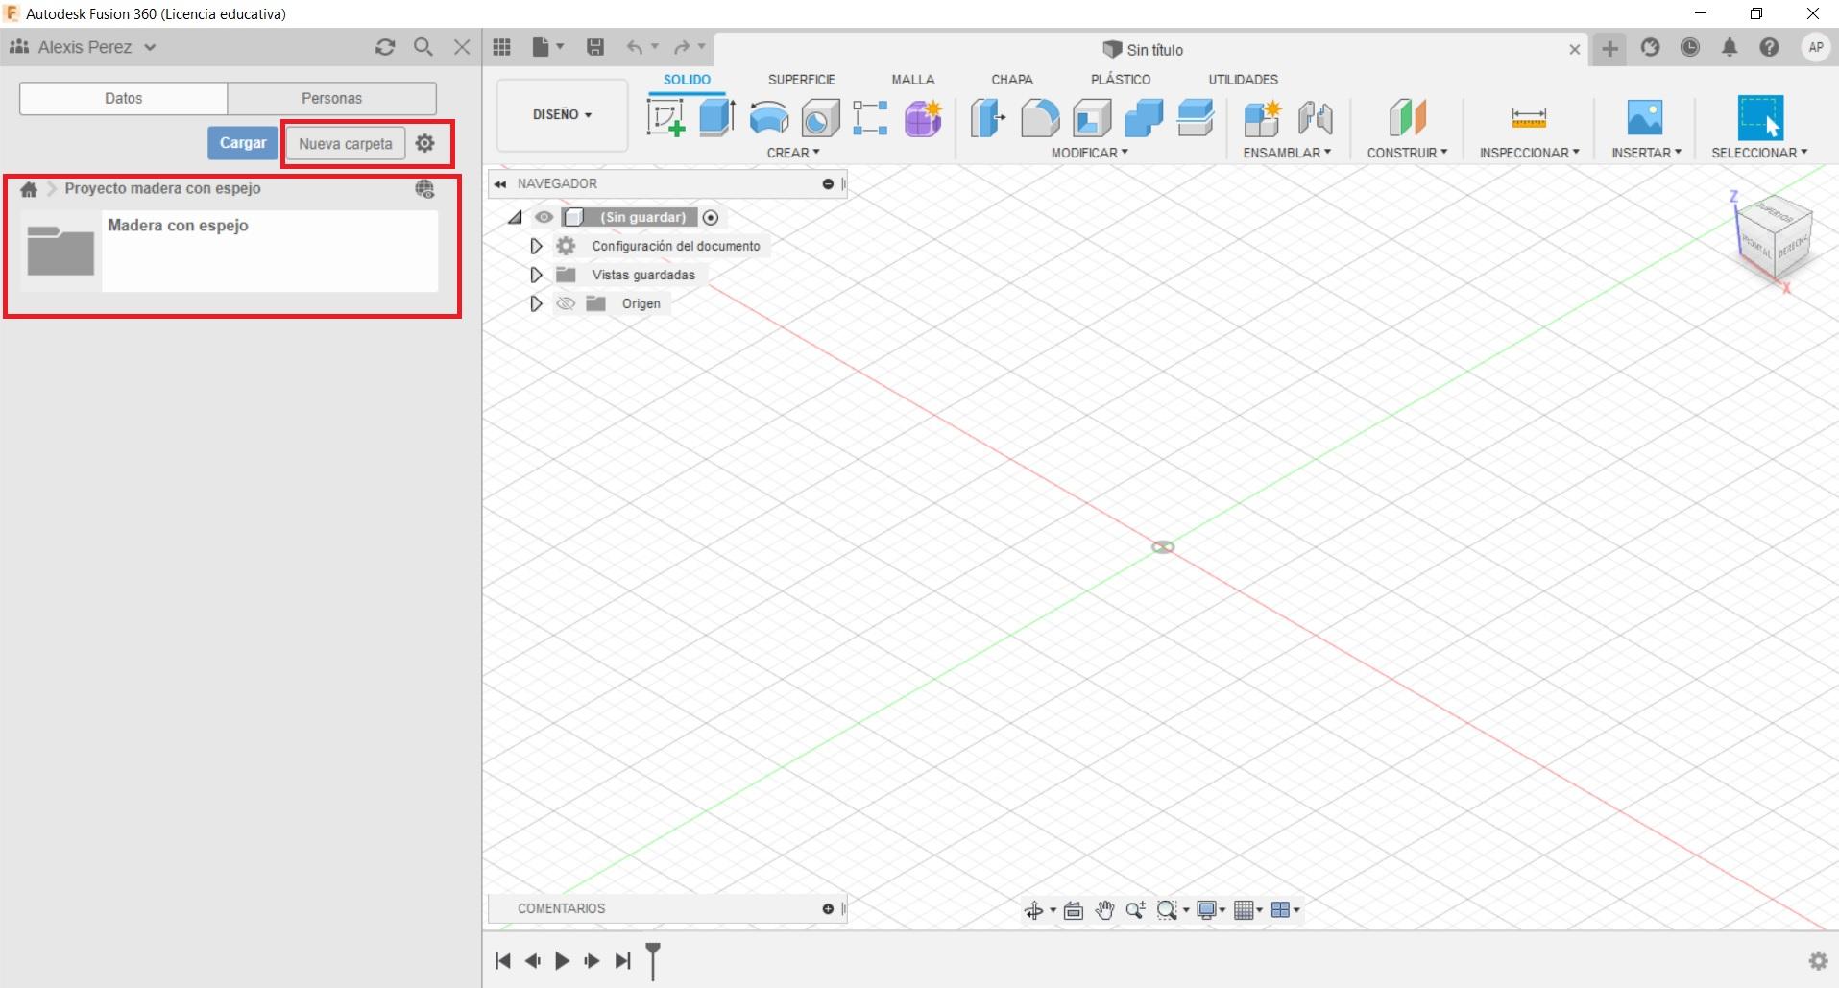
Task: Refresh the data panel
Action: (385, 47)
